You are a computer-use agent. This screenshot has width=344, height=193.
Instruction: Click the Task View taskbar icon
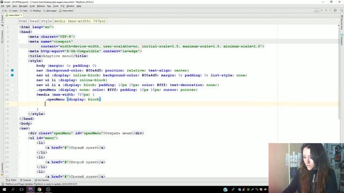21,189
